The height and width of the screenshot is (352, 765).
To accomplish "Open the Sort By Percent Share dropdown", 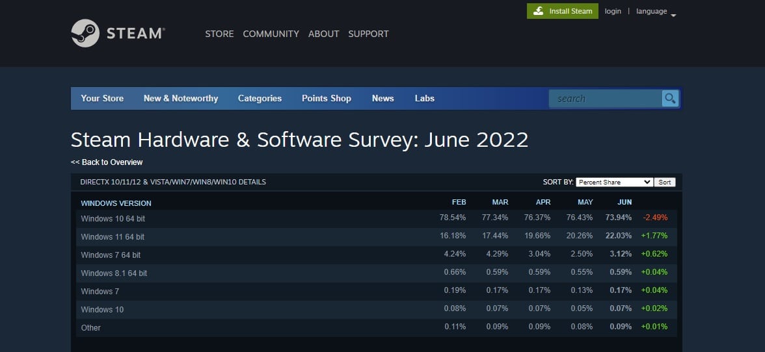I will coord(614,182).
